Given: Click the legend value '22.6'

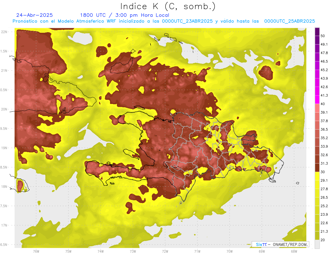Looking at the screenshot, I should [324, 223].
